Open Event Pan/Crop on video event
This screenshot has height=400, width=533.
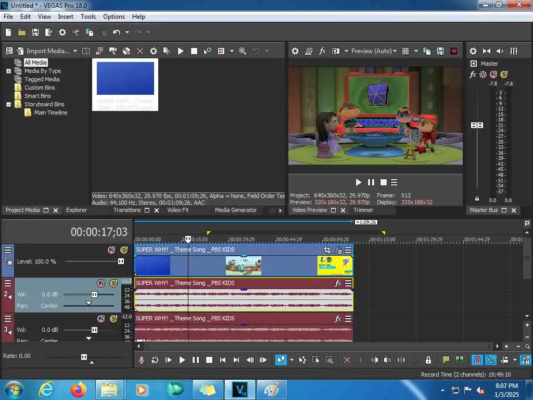coord(327,251)
